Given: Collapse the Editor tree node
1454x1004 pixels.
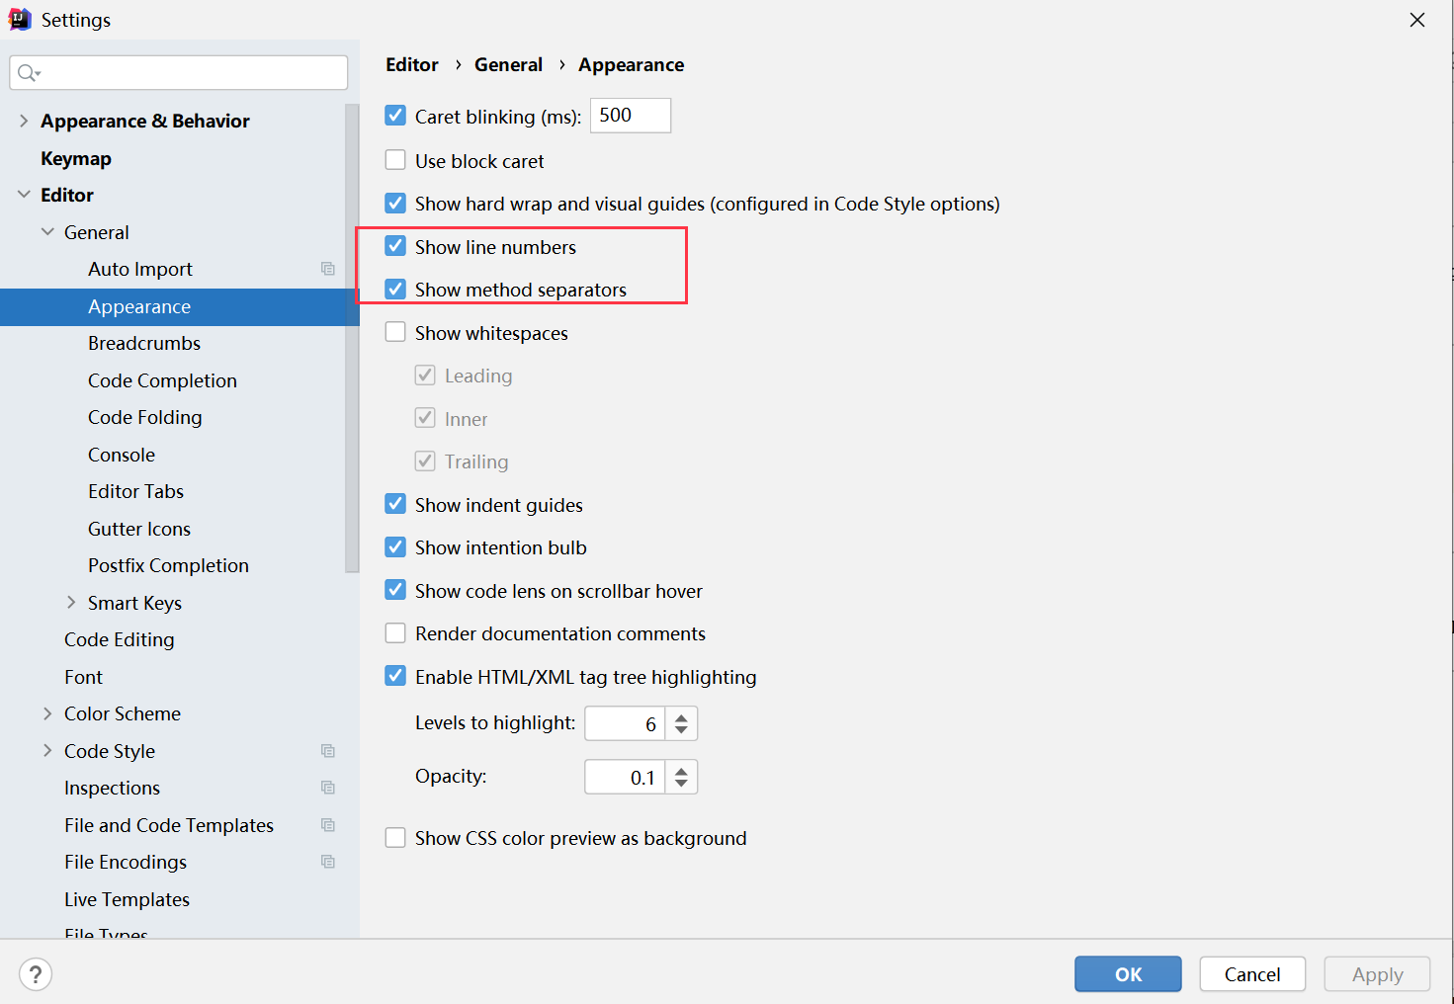Looking at the screenshot, I should point(24,195).
